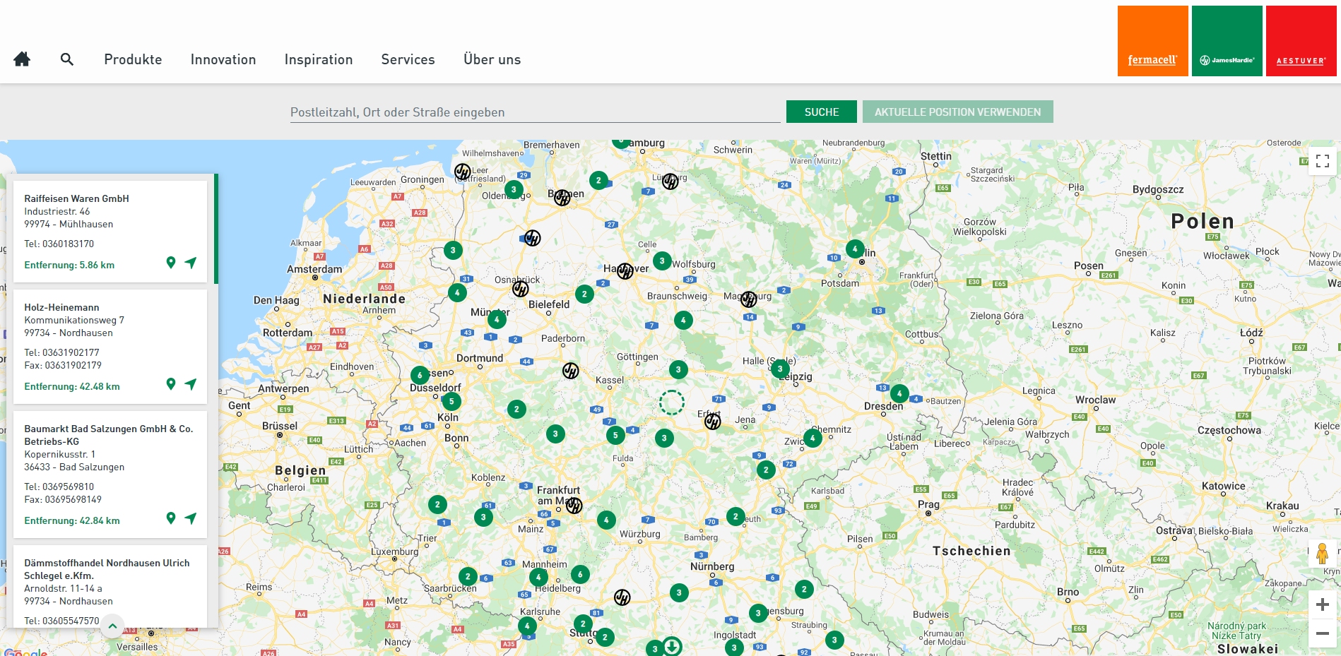Get directions to Holz-Heinemann
Viewport: 1341px width, 656px height.
191,384
